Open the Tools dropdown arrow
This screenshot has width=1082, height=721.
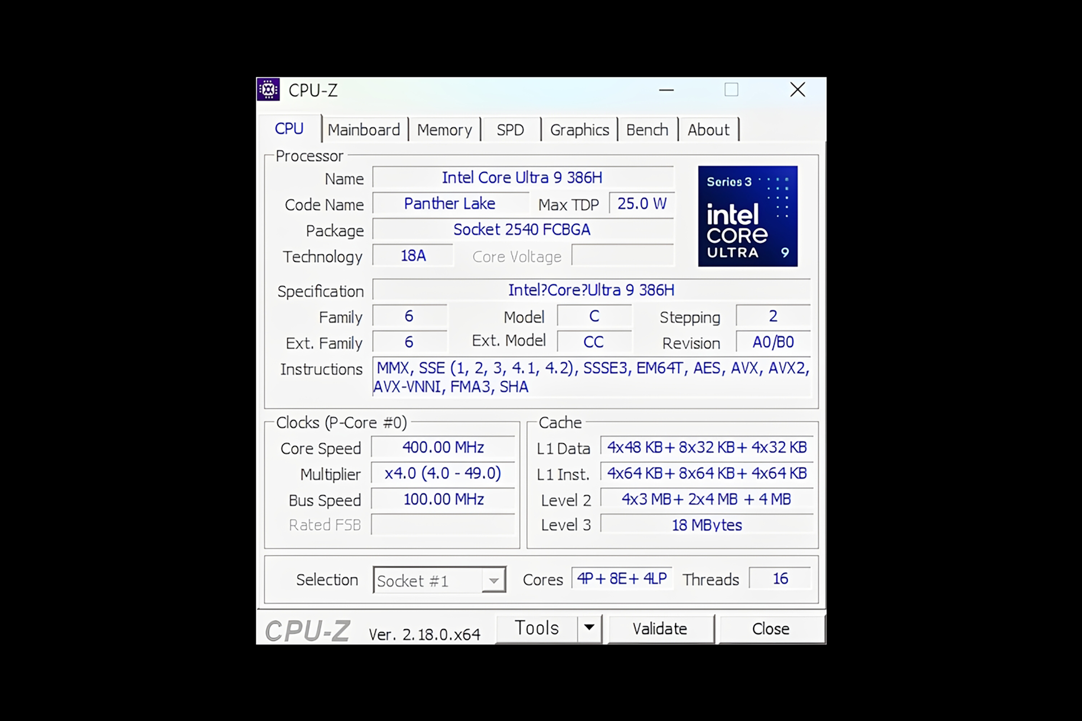coord(589,628)
